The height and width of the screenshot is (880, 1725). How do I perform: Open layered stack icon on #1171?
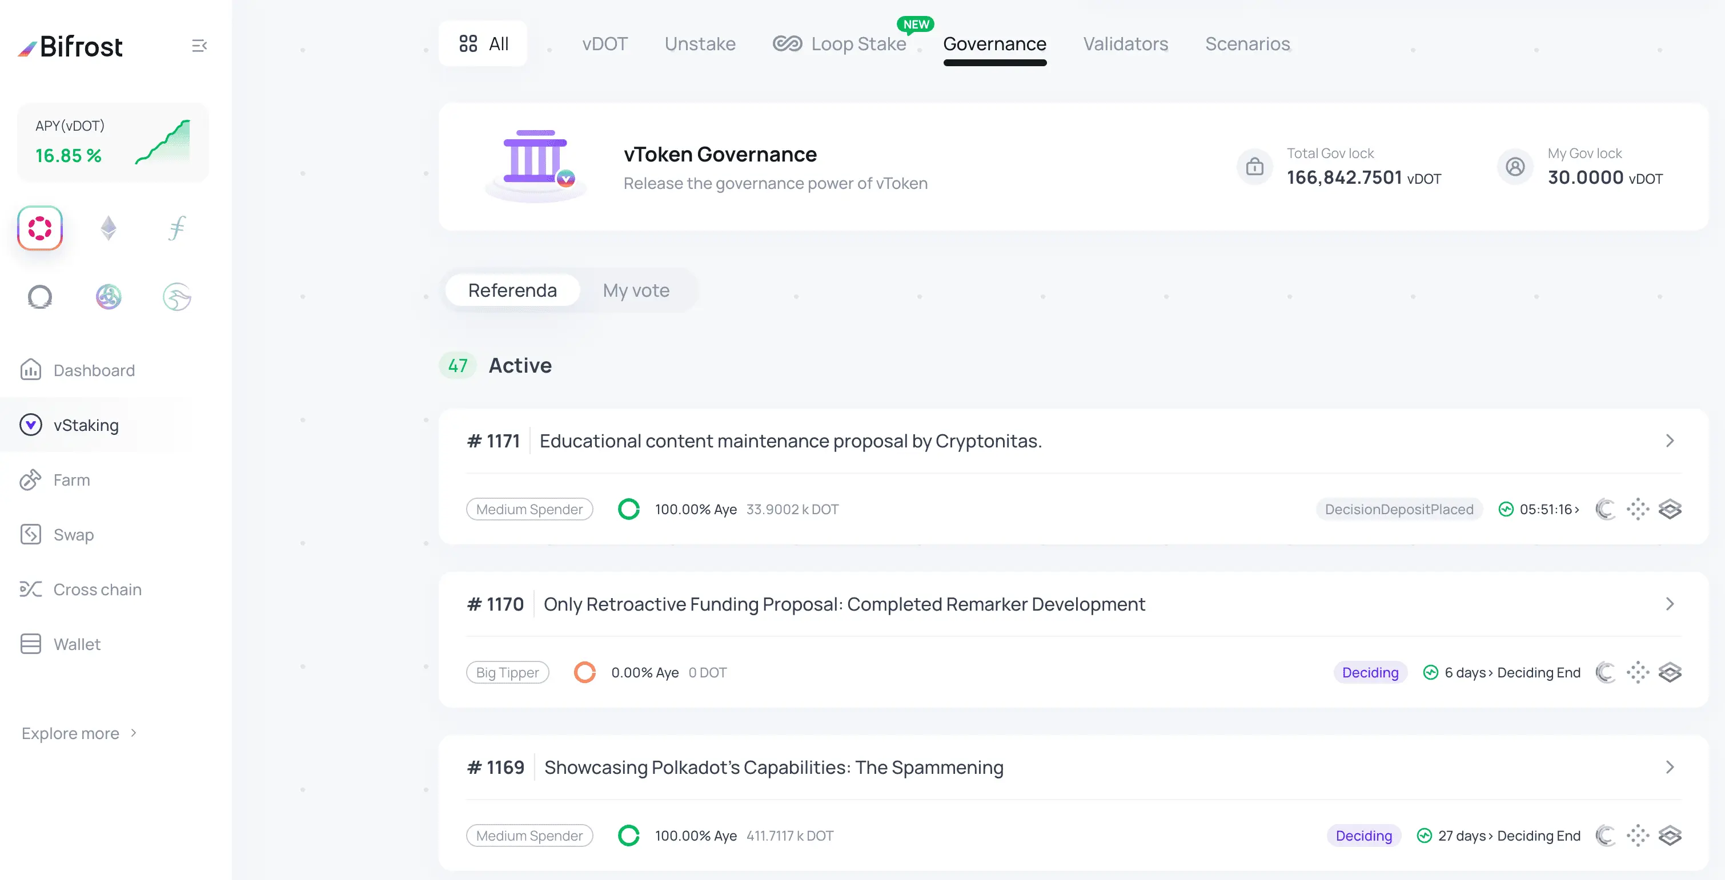click(1670, 509)
